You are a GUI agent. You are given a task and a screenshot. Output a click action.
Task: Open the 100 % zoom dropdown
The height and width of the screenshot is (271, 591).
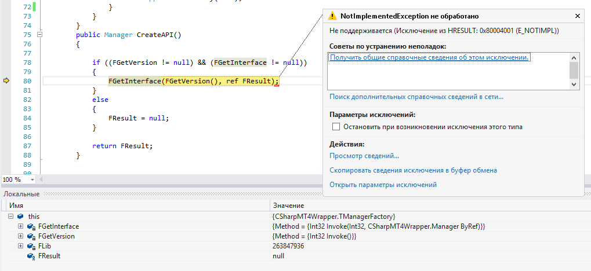pos(32,180)
